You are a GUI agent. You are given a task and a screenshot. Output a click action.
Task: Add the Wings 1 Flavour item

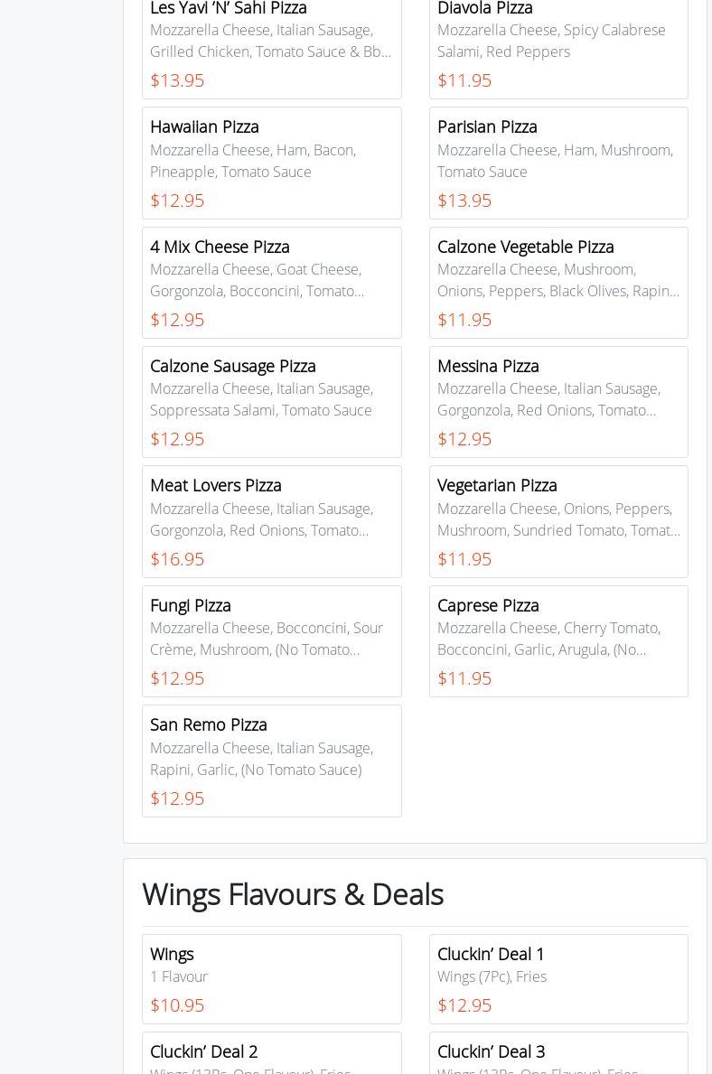point(271,978)
